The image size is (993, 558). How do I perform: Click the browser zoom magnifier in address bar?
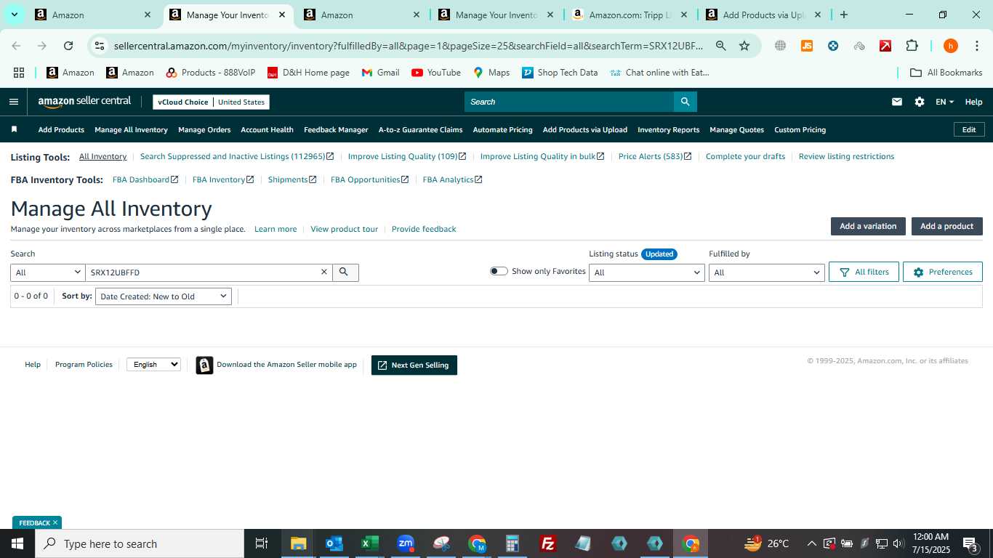[x=720, y=46]
